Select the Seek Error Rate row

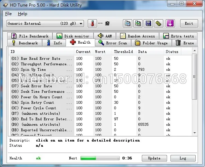click(100, 86)
